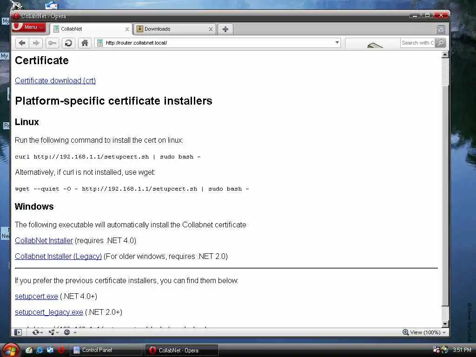Switch to the Downloads tab
The height and width of the screenshot is (357, 476).
click(175, 29)
